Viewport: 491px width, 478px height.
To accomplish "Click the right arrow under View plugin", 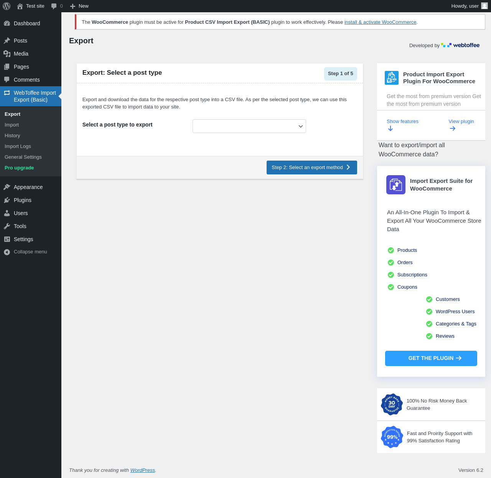I will tap(453, 128).
